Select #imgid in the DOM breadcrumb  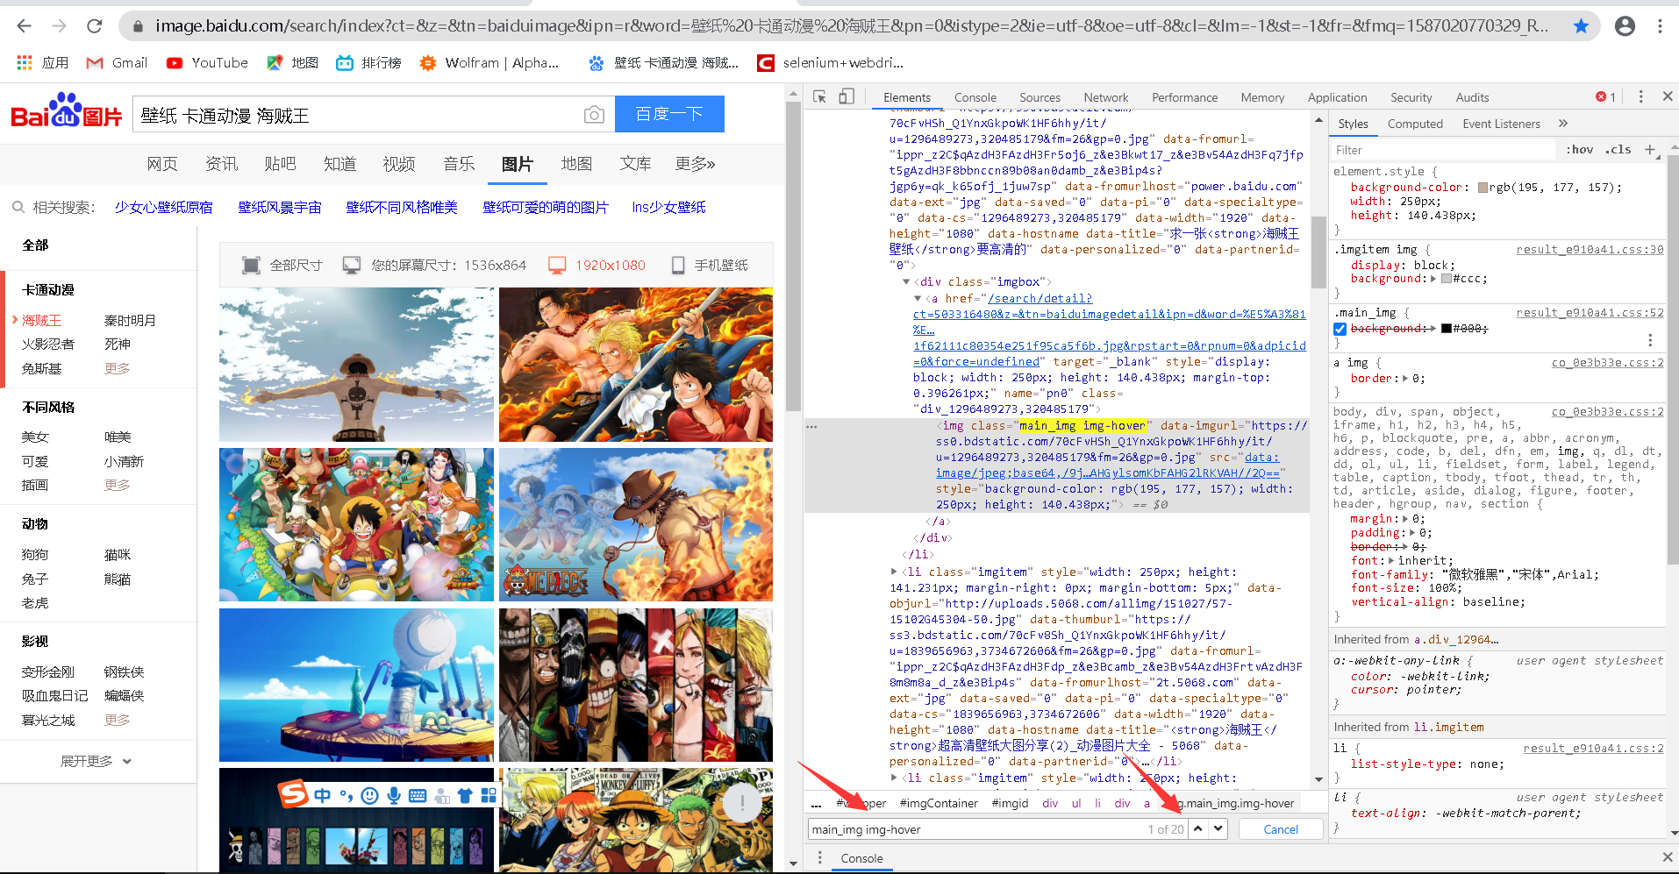coord(1009,803)
